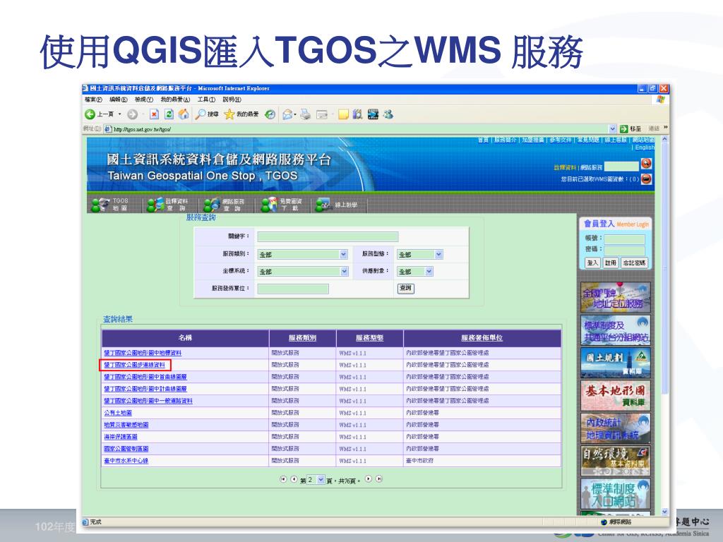The height and width of the screenshot is (542, 723).
Task: Open the 服務型態 dropdown
Action: 420,254
